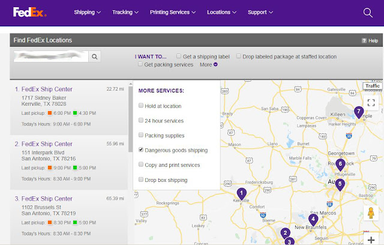
Task: Click Today's Hours 8:30 AM - 9:00 PM
Action: click(56, 179)
